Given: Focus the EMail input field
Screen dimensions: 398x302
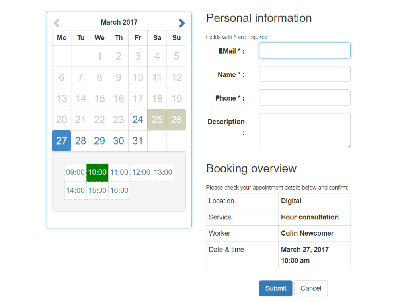Looking at the screenshot, I should click(304, 50).
